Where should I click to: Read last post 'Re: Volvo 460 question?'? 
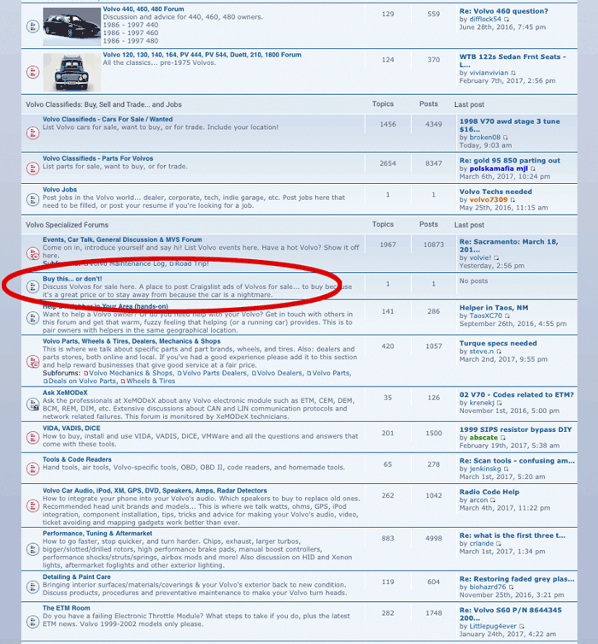pos(504,11)
